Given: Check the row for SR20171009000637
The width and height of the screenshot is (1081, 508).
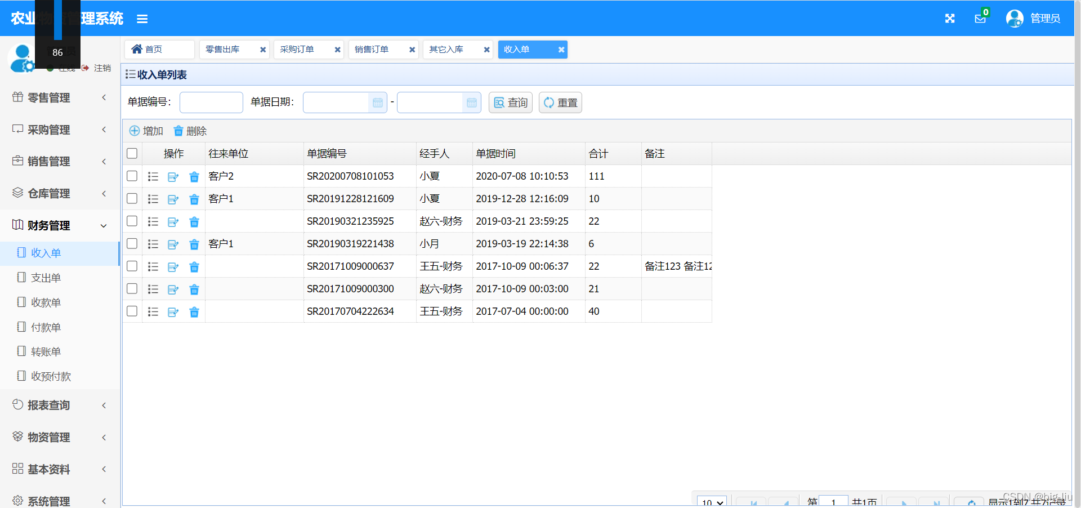Looking at the screenshot, I should click(x=132, y=266).
